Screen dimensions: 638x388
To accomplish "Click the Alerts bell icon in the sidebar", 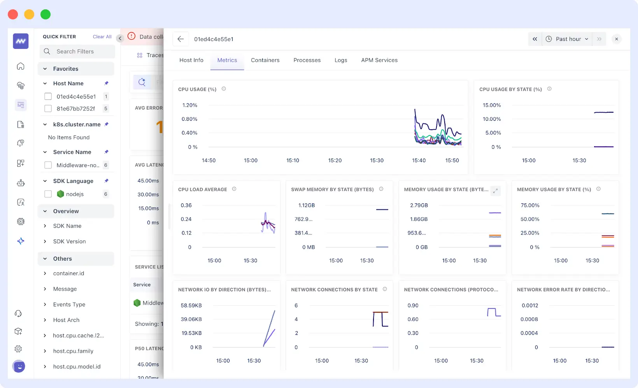I will [20, 143].
